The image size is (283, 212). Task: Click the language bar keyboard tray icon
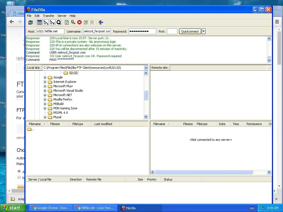tap(252, 208)
